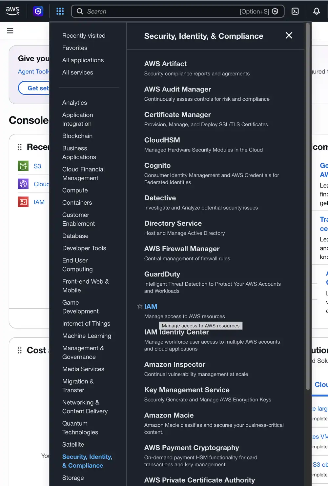This screenshot has height=486, width=328.
Task: Select the Database category
Action: (x=75, y=236)
